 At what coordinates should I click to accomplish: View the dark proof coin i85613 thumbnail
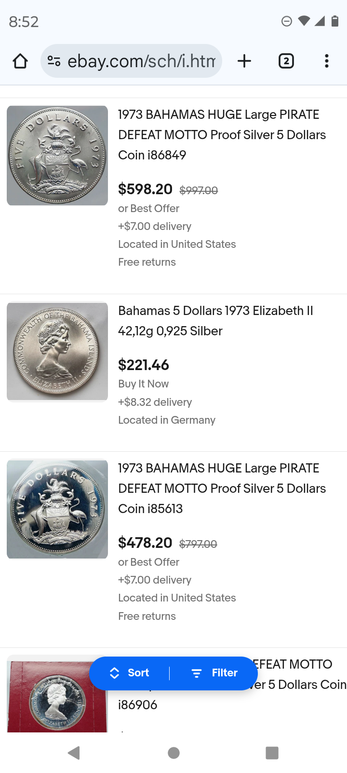point(57,509)
